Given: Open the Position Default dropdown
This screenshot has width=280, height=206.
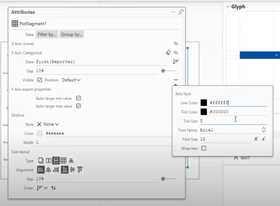Looking at the screenshot, I should tap(71, 80).
